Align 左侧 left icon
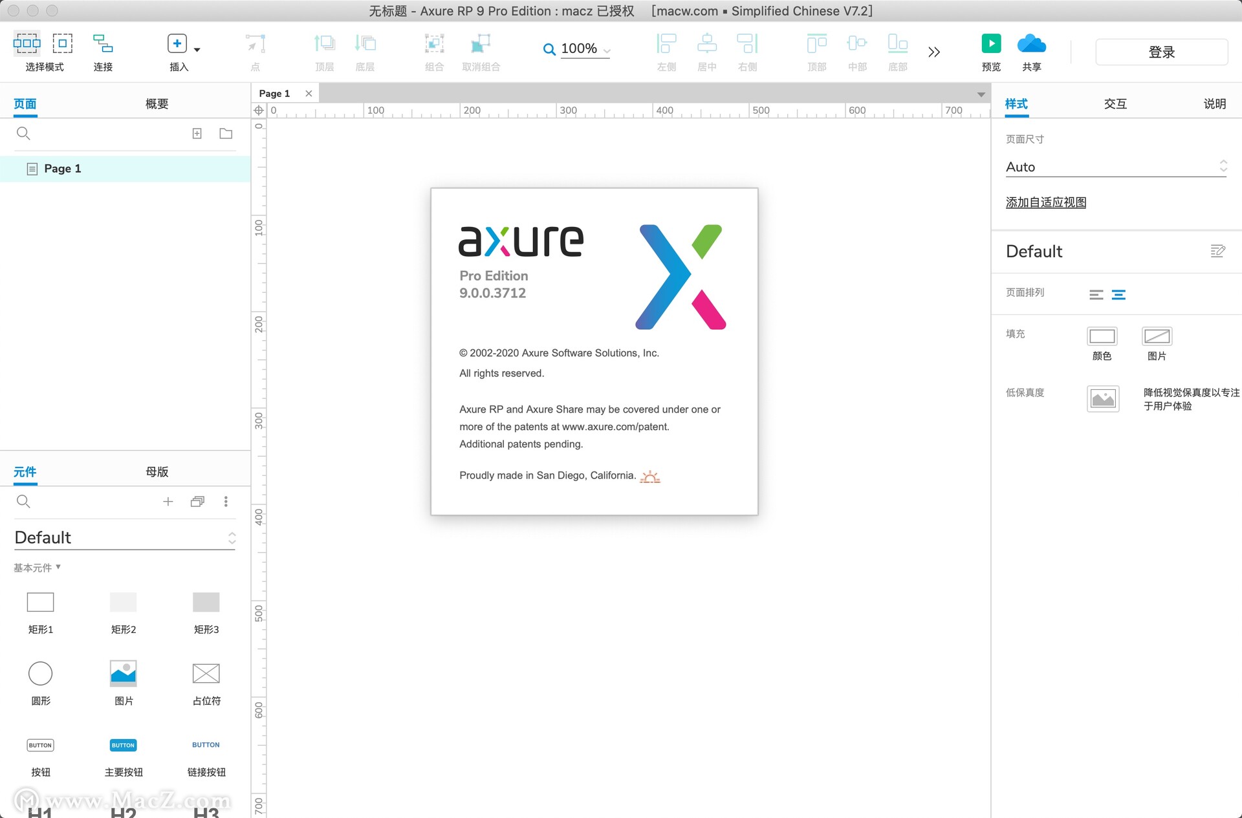This screenshot has width=1242, height=818. (x=666, y=43)
